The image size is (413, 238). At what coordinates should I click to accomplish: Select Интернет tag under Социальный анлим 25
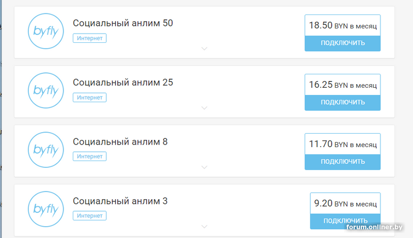pyautogui.click(x=89, y=98)
